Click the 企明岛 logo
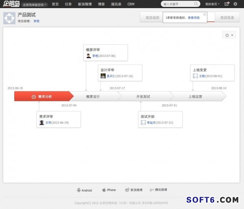Viewport: 244px width, 209px height. (x=10, y=4)
